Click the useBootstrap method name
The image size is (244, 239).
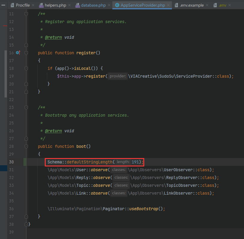(143, 209)
